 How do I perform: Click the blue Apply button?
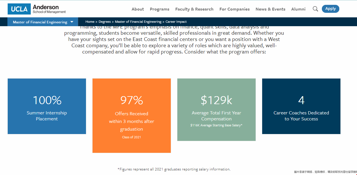(330, 9)
